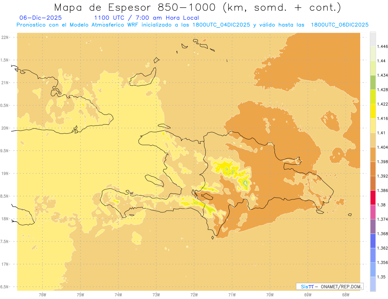
Task: Click the blue swatch between 1.362 and 1.368
Action: point(373,241)
